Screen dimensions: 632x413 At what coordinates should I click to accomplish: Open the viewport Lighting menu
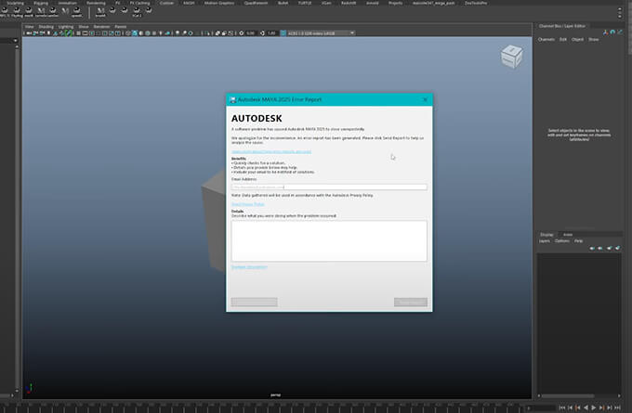click(x=66, y=27)
